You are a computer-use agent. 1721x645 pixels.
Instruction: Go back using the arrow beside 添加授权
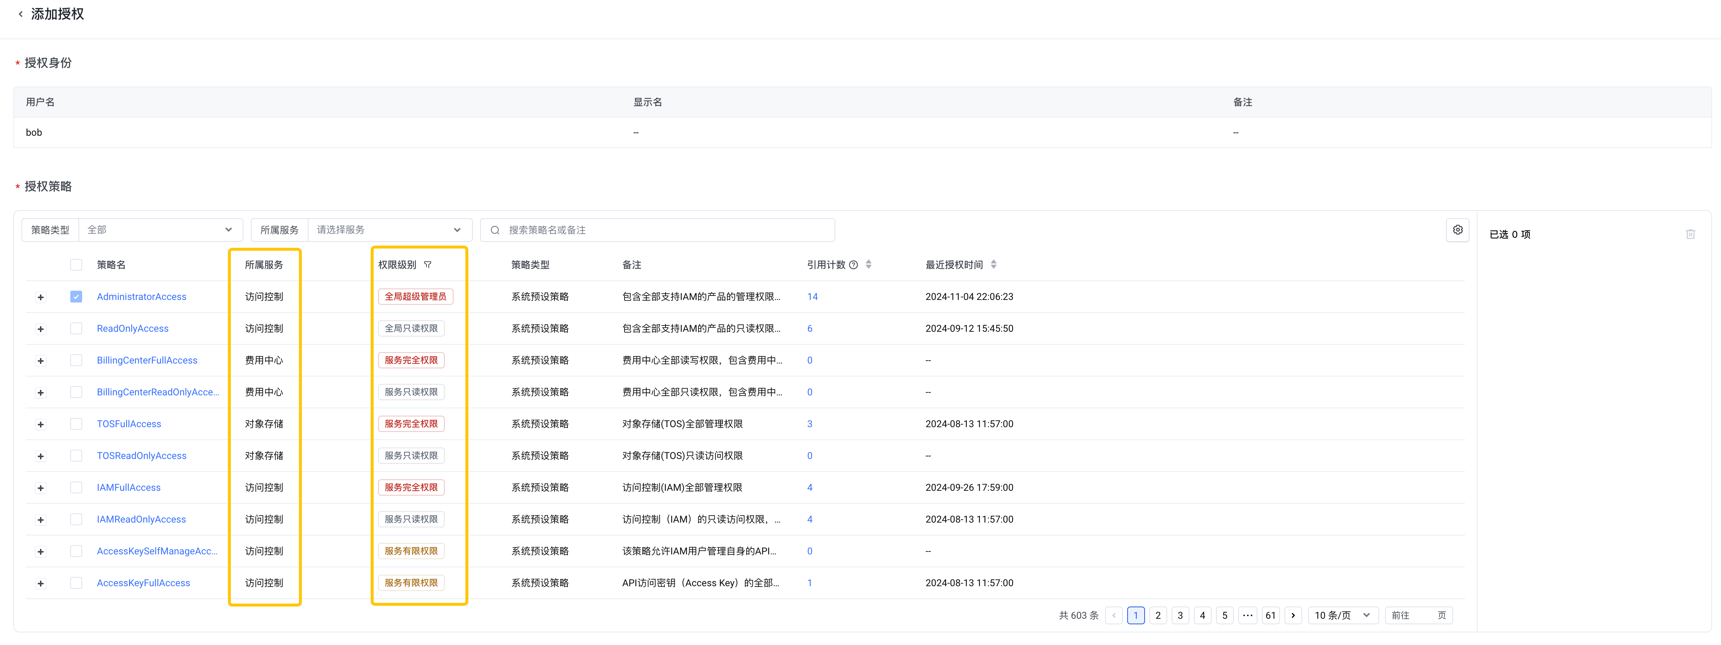21,14
